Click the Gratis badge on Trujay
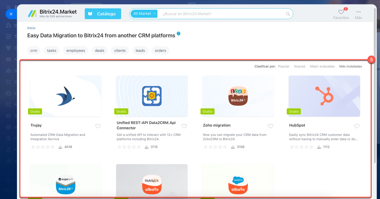The width and height of the screenshot is (380, 199). click(35, 112)
